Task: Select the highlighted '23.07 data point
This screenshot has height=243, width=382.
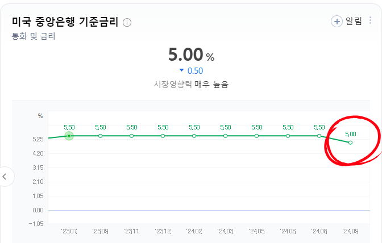Action: coord(69,136)
